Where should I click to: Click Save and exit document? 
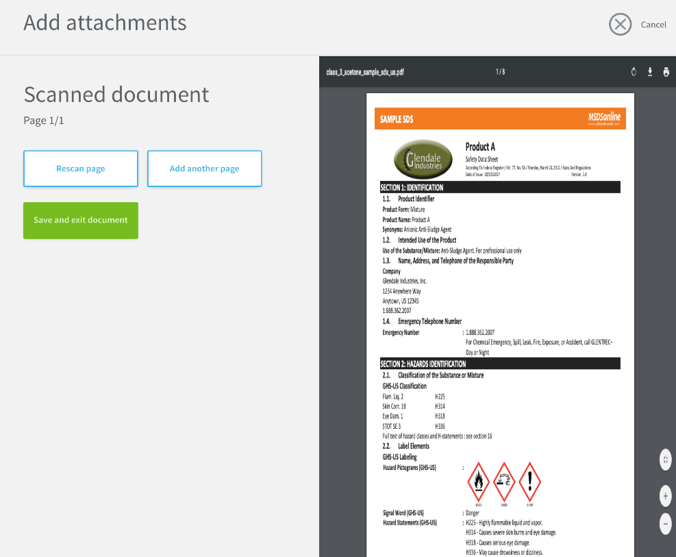pyautogui.click(x=81, y=221)
